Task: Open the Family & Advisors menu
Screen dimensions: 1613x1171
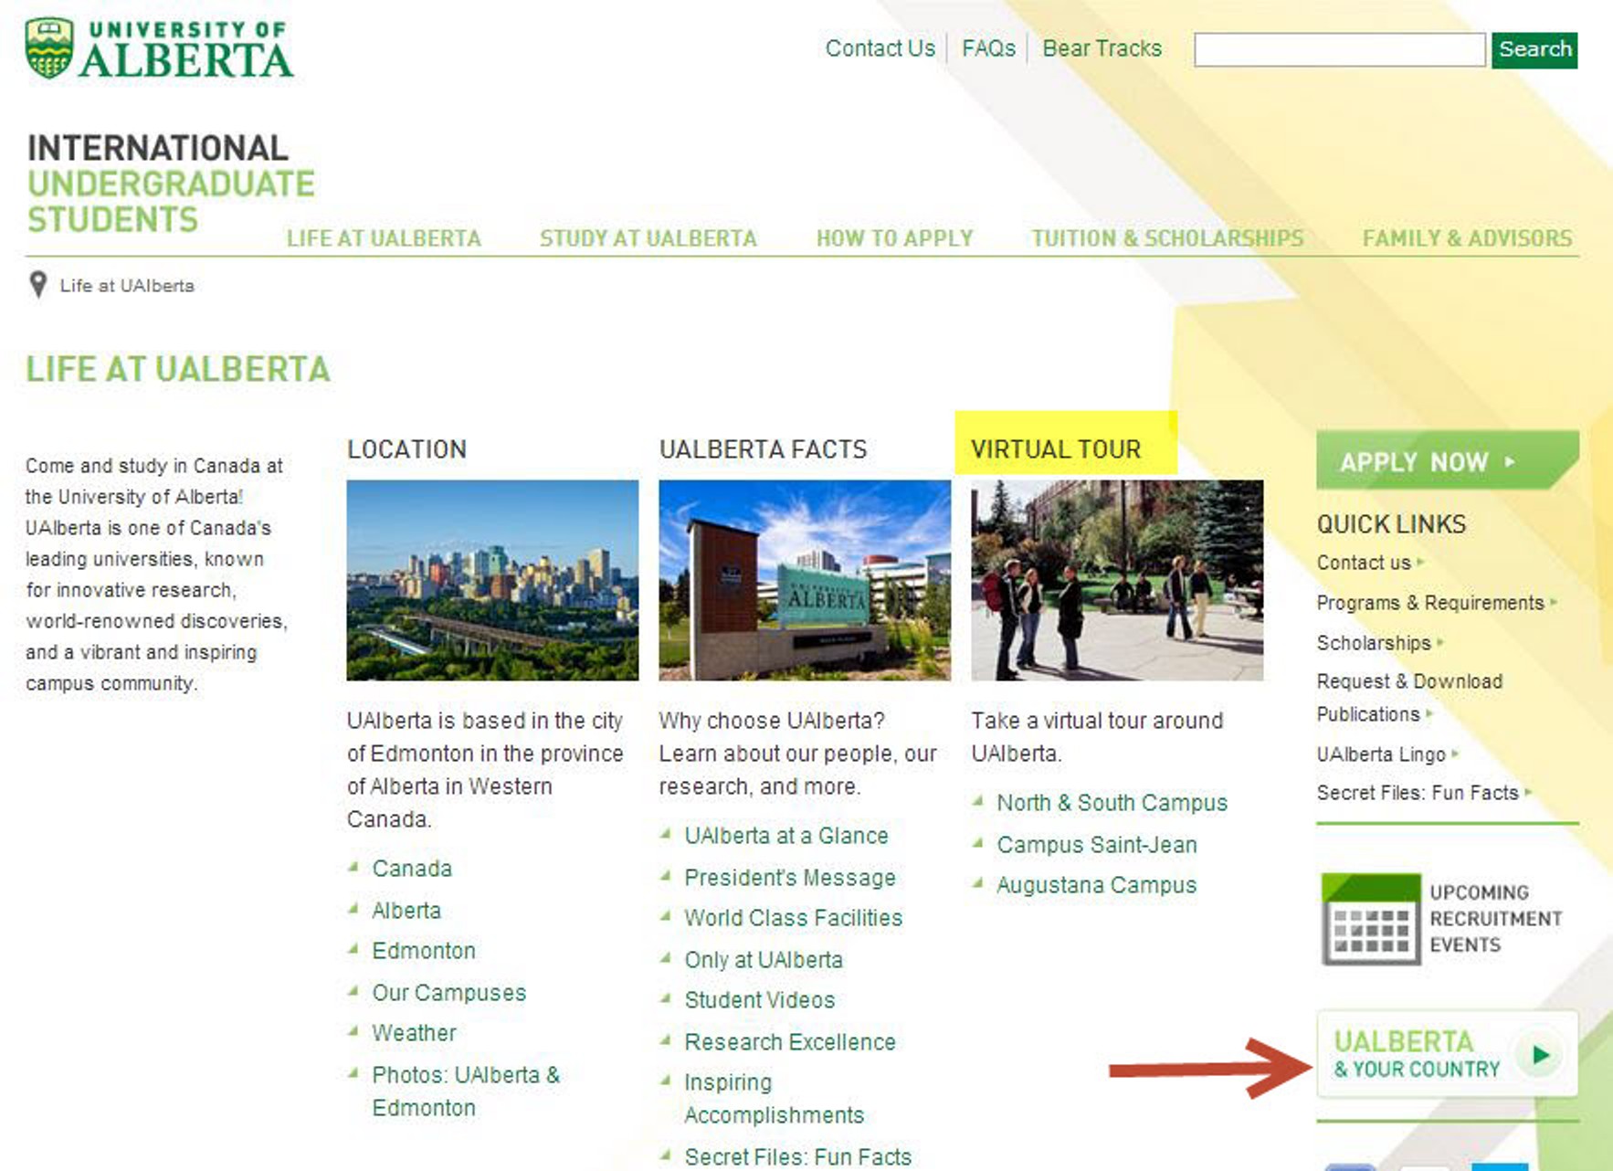Action: (x=1467, y=238)
